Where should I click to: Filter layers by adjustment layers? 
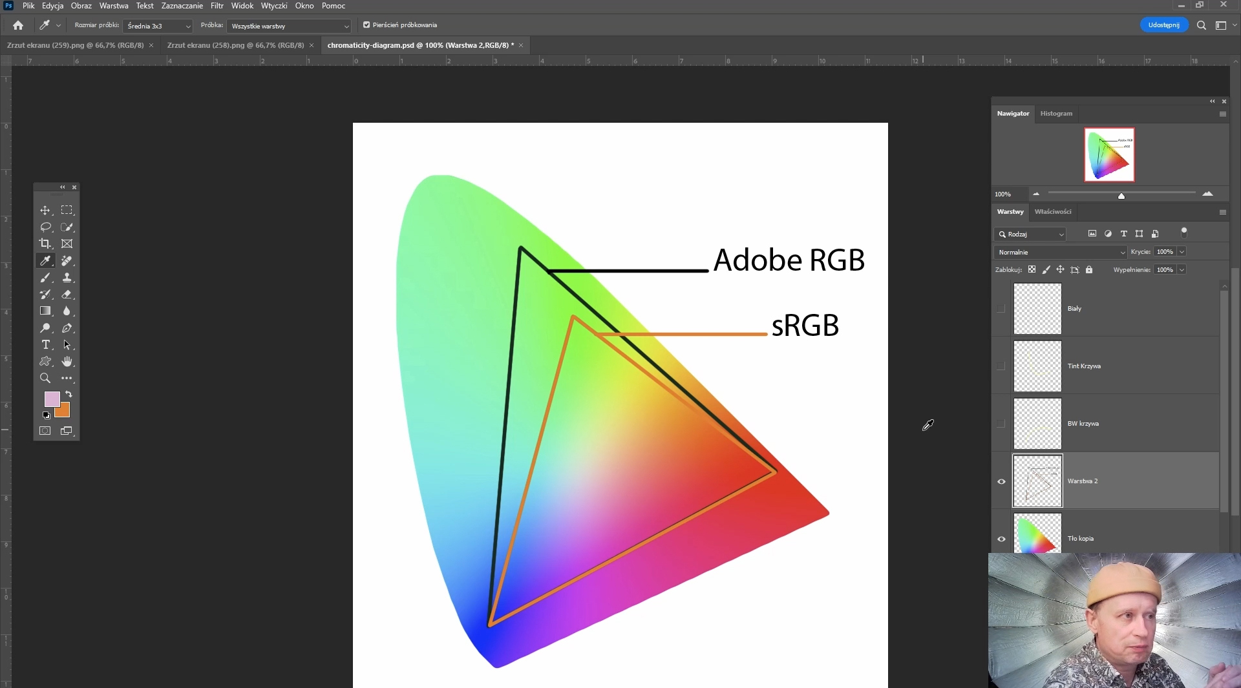(x=1108, y=234)
